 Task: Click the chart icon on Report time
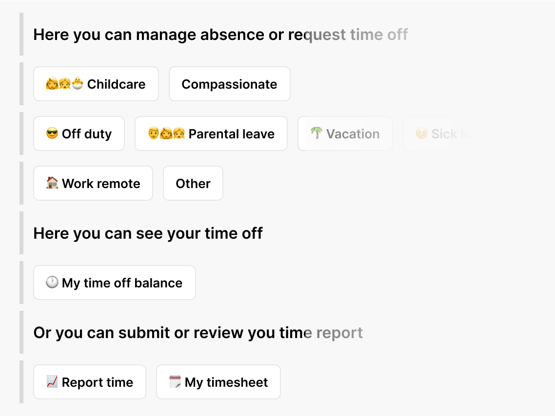pos(52,382)
